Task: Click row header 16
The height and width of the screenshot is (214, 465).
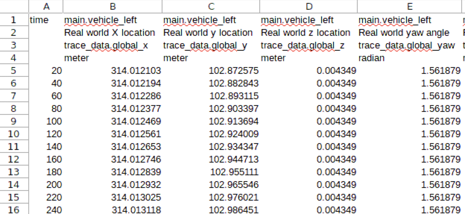Action: tap(14, 210)
